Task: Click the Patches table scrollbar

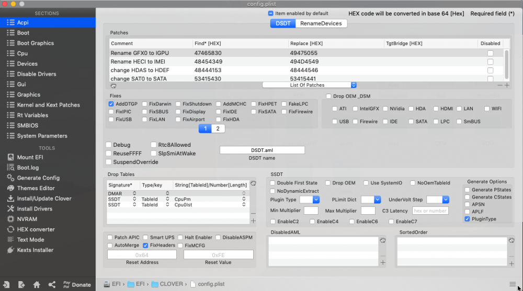Action: click(507, 64)
